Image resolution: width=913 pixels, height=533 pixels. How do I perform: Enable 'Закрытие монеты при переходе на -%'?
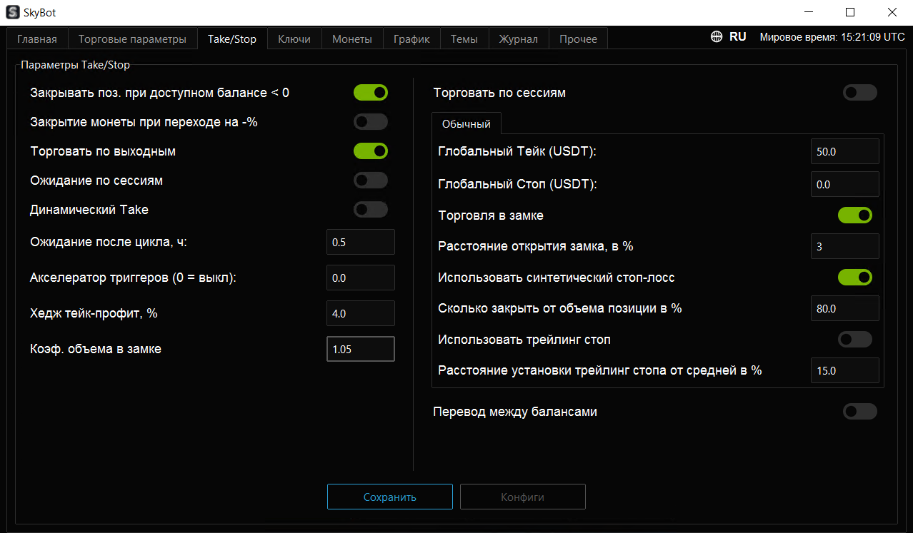[x=371, y=122]
